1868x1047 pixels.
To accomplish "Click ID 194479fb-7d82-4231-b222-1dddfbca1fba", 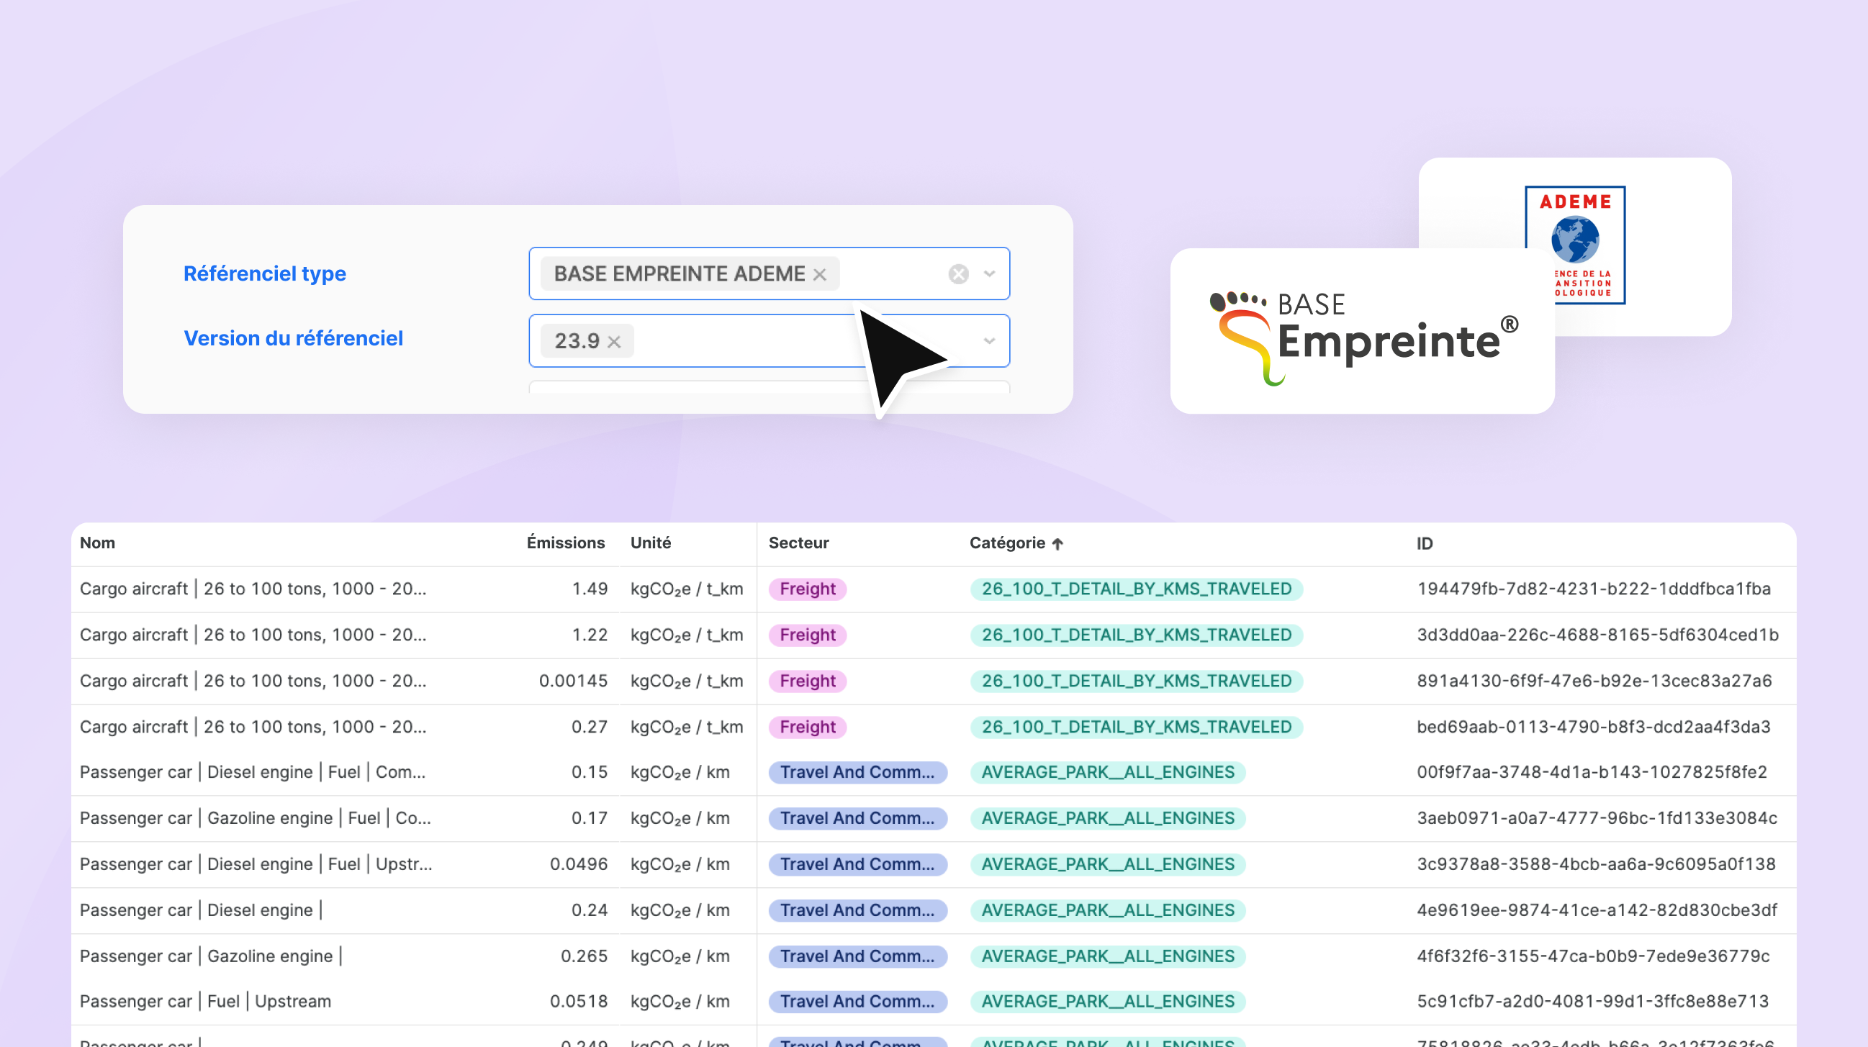I will (1593, 589).
